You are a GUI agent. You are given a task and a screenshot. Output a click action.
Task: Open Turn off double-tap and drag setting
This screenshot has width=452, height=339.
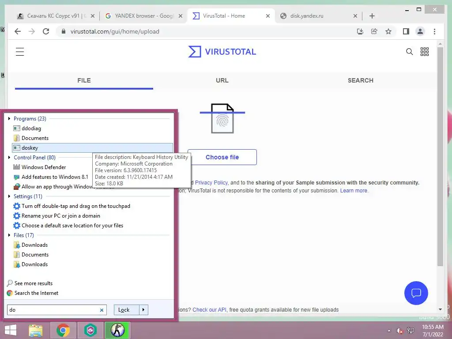[93, 206]
